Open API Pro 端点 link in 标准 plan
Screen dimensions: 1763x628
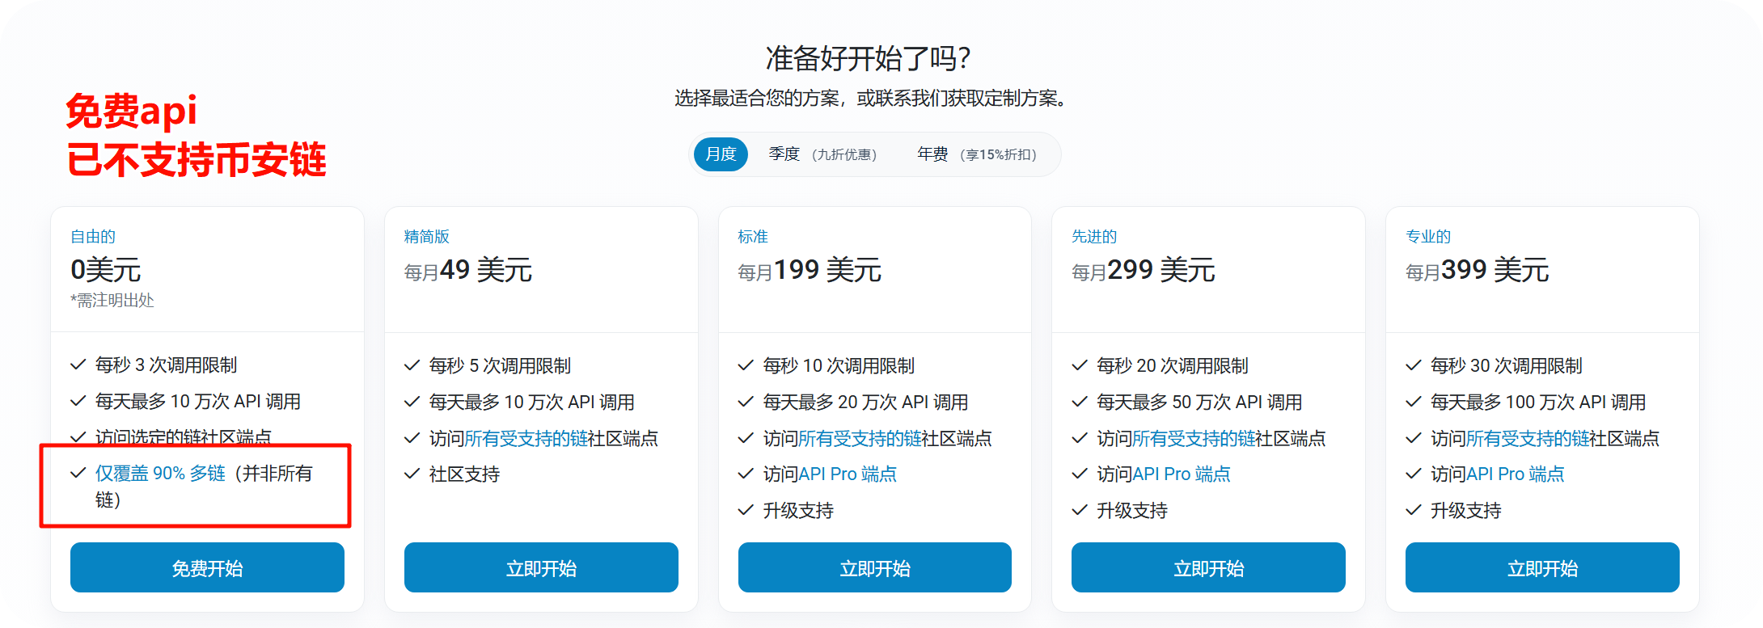848,474
